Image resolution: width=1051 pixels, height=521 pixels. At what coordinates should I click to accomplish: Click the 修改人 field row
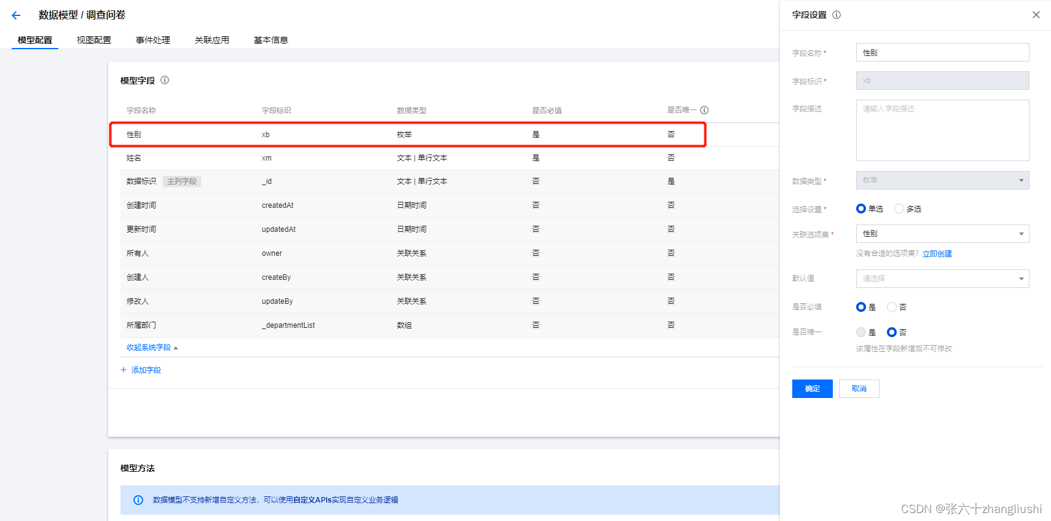click(450, 301)
